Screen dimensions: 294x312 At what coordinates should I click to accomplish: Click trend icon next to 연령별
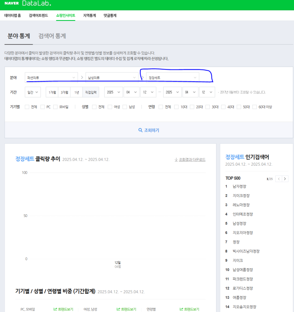pyautogui.click(x=181, y=309)
